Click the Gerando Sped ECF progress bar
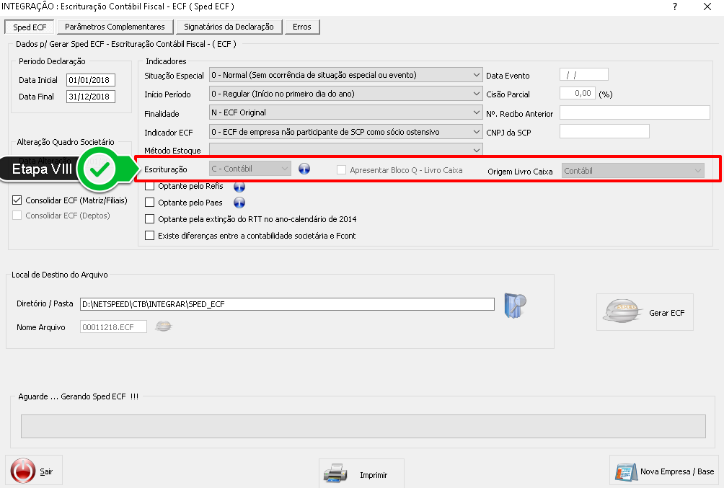 pyautogui.click(x=363, y=426)
